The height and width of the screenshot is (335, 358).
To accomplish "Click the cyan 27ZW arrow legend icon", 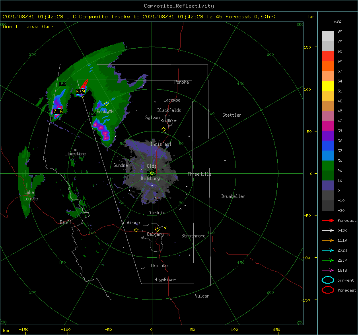I will [x=328, y=251].
